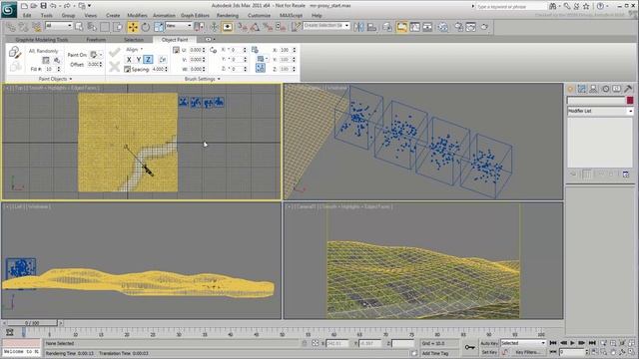The width and height of the screenshot is (639, 359).
Task: Expand the Brush Settings panel arrow
Action: pos(219,79)
